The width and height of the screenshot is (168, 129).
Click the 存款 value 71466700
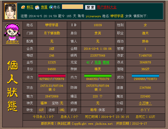[x=145, y=56]
